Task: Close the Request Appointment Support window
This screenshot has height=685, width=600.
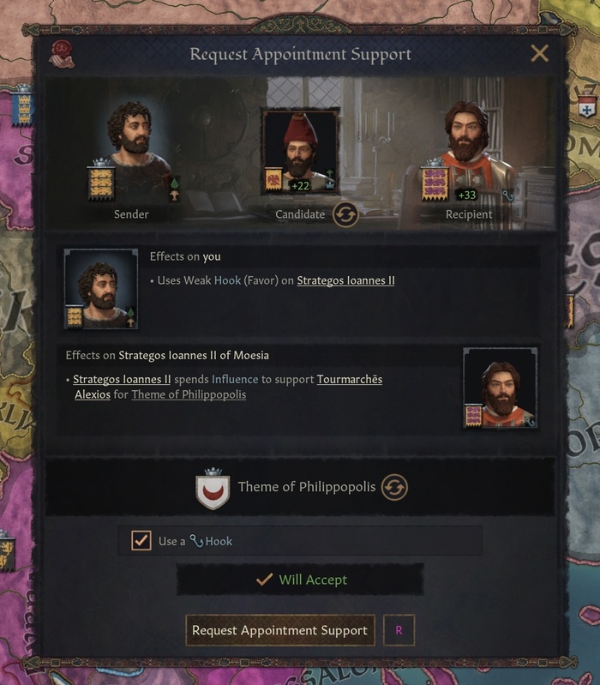Action: tap(540, 54)
